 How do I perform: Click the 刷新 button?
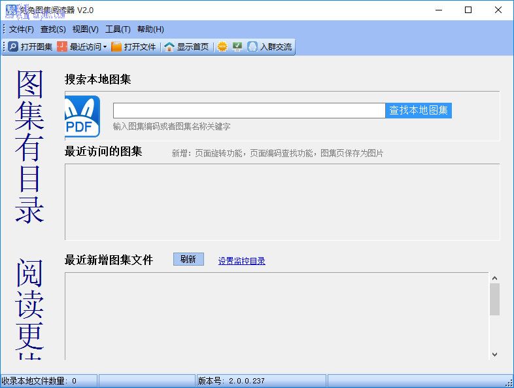(x=188, y=259)
